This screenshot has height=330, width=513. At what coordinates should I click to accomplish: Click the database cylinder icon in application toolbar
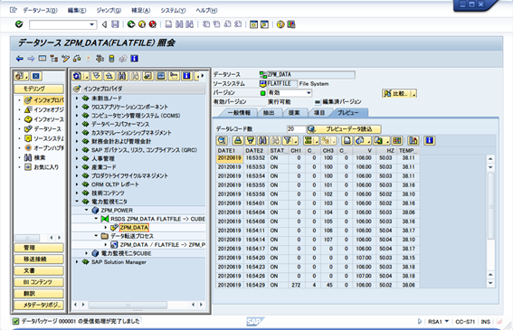(111, 59)
